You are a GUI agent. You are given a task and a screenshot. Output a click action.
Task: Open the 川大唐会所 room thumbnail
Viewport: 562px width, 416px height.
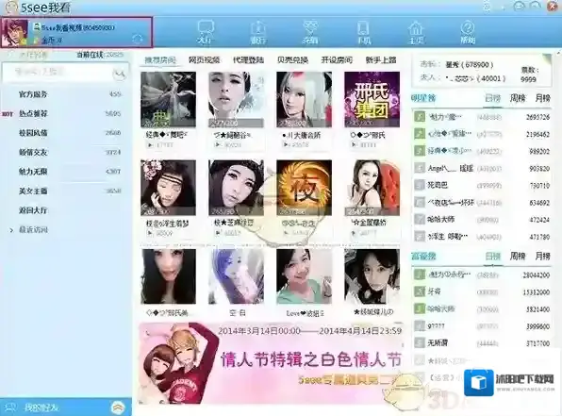(x=304, y=99)
